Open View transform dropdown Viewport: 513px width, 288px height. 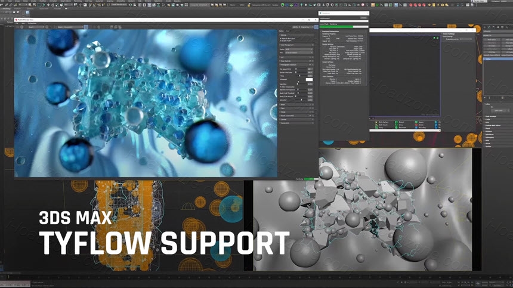[299, 52]
